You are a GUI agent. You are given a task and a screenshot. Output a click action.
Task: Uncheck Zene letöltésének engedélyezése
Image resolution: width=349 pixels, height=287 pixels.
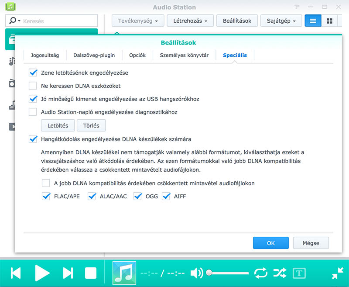[x=33, y=73]
